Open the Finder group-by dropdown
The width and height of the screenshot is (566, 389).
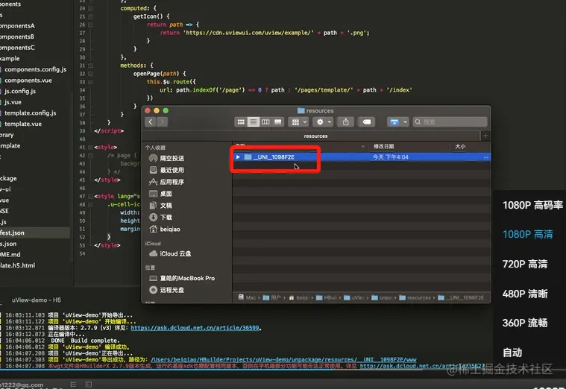(299, 122)
